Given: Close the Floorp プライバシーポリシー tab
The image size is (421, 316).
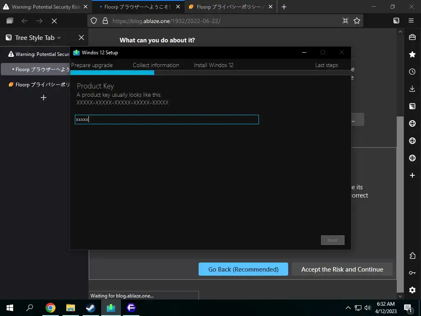Looking at the screenshot, I should (271, 7).
